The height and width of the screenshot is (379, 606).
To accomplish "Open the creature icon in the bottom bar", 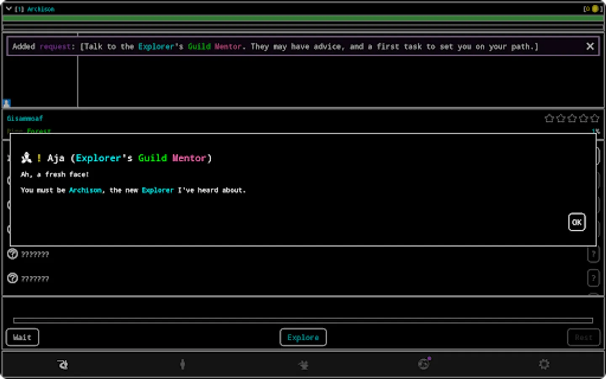I will (303, 364).
